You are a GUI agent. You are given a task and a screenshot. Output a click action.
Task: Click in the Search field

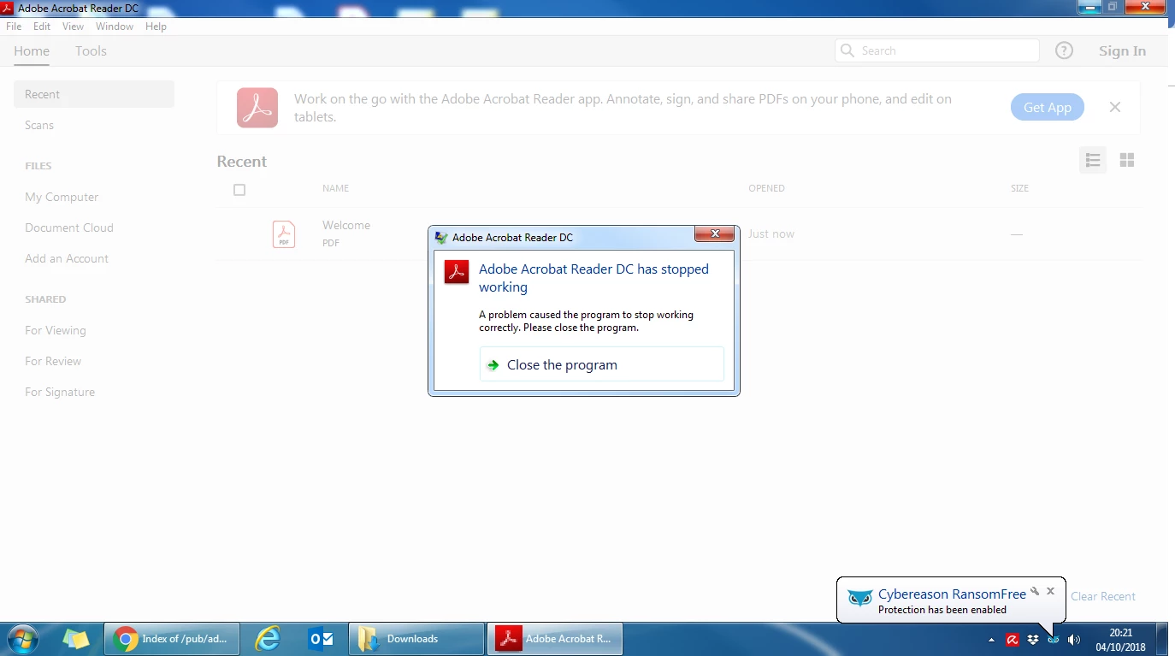click(937, 50)
